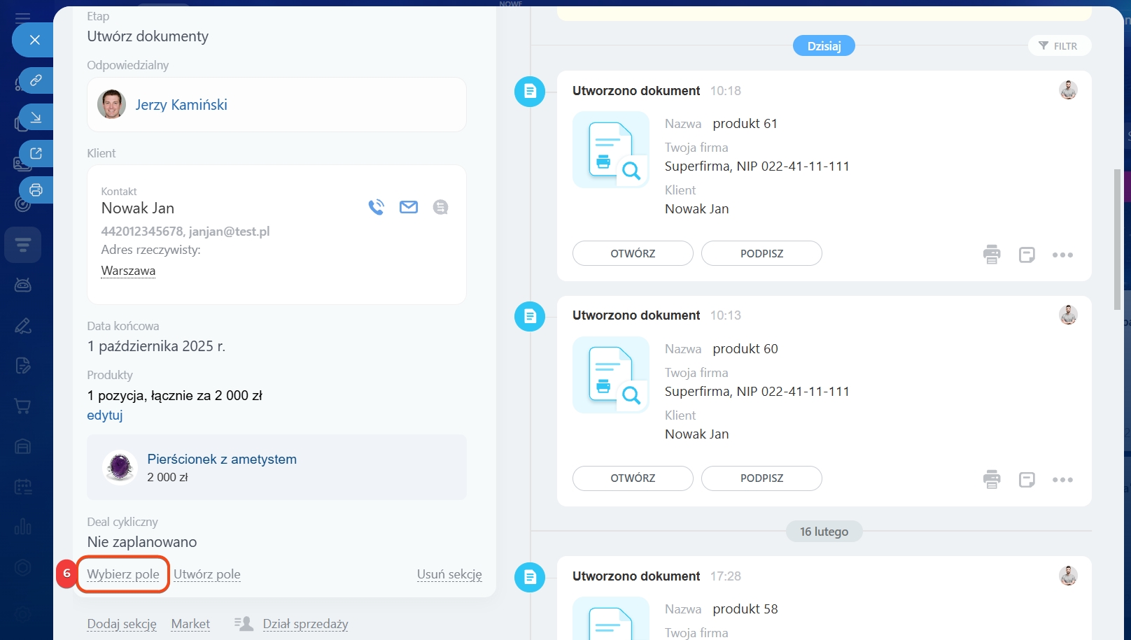Click PODPISZ for produkt 61
Image resolution: width=1131 pixels, height=640 pixels.
761,253
